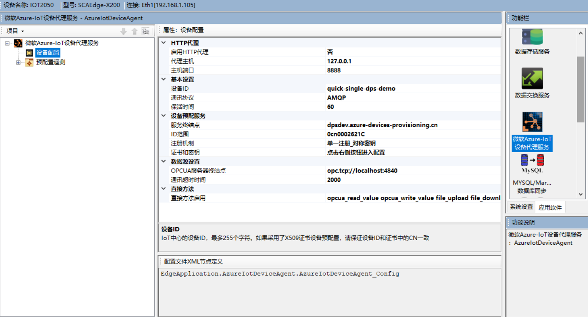Click the 直接方法启用 value list
The width and height of the screenshot is (588, 317).
413,198
